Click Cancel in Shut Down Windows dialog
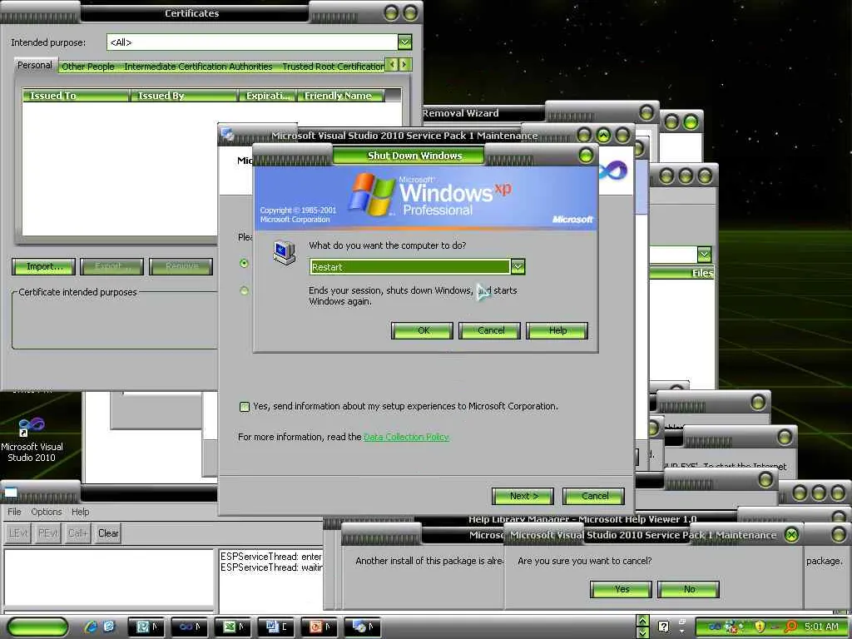The width and height of the screenshot is (852, 639). click(x=489, y=330)
